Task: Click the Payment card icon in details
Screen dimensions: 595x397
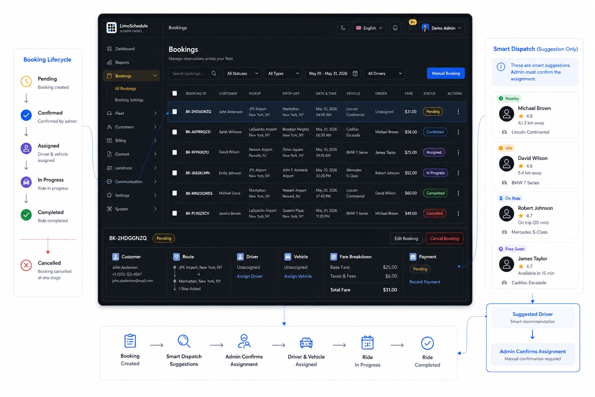Action: [413, 257]
